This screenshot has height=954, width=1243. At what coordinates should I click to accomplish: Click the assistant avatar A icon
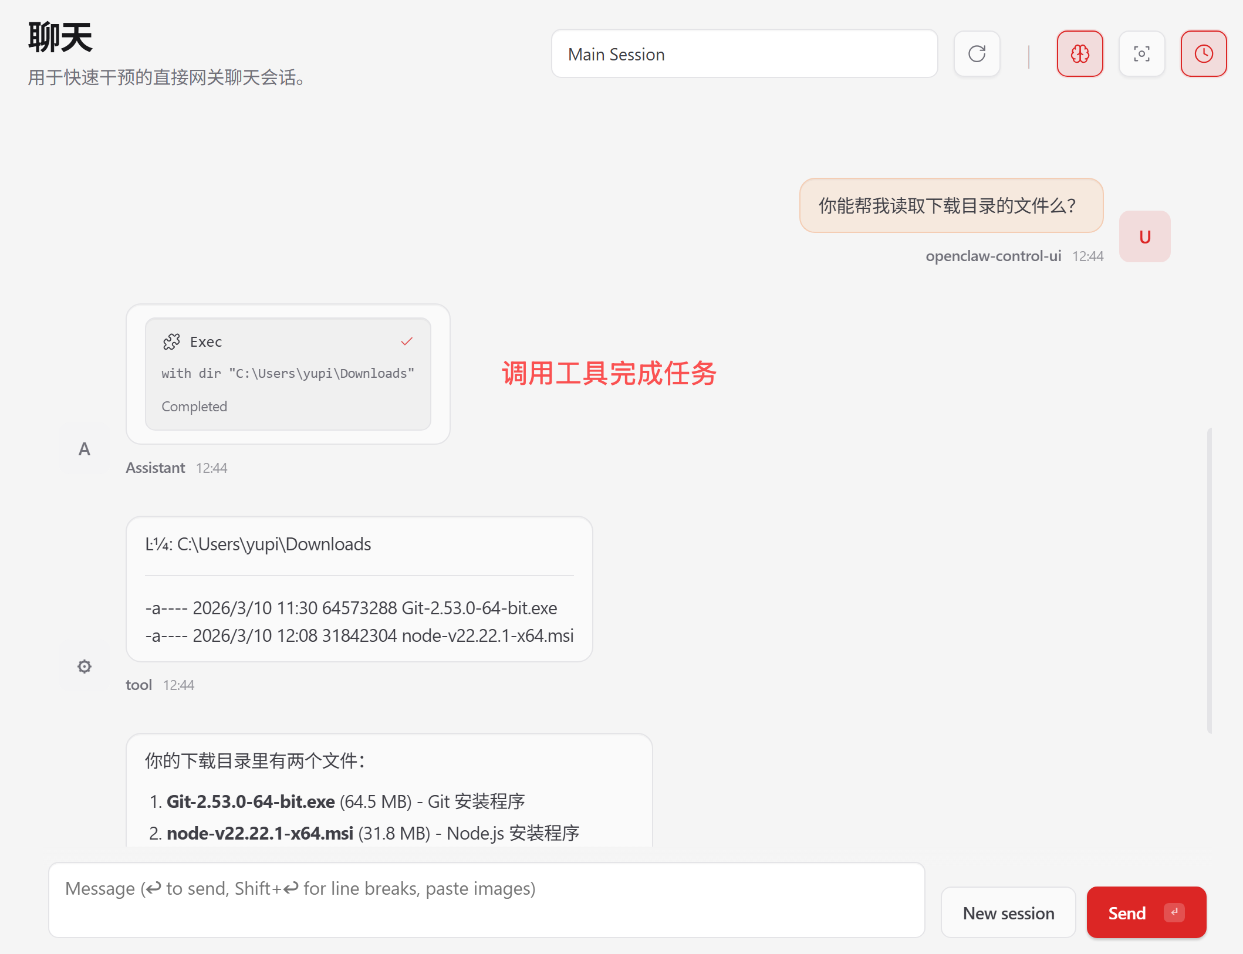(x=85, y=449)
